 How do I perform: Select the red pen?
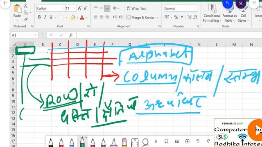point(61,143)
